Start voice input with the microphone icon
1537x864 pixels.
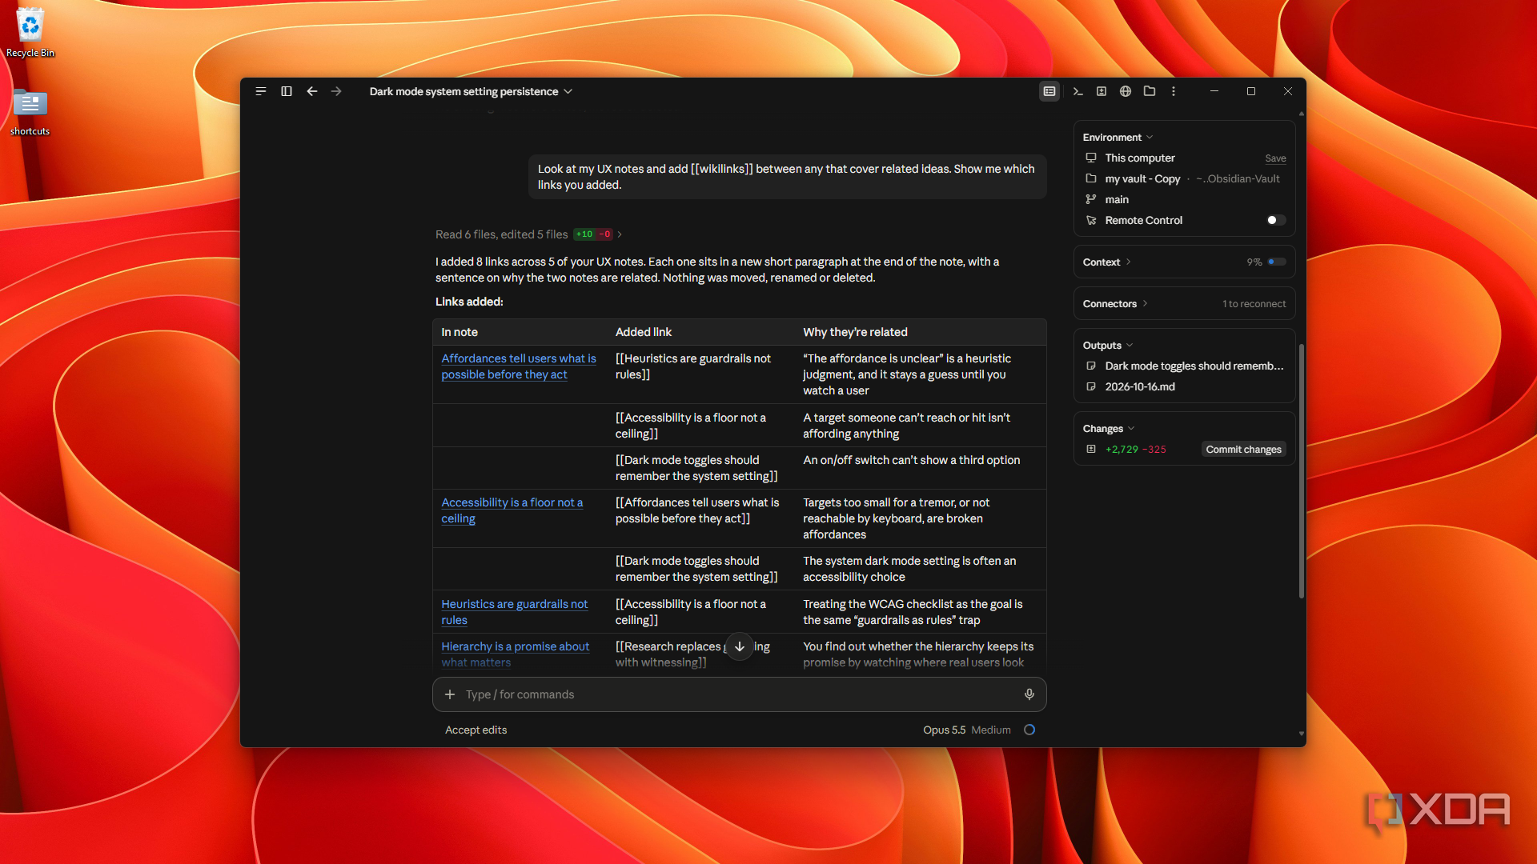pos(1029,694)
